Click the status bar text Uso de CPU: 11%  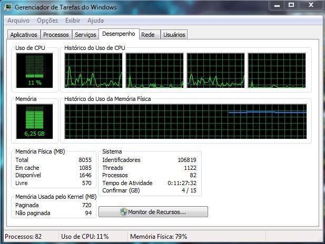tap(85, 237)
